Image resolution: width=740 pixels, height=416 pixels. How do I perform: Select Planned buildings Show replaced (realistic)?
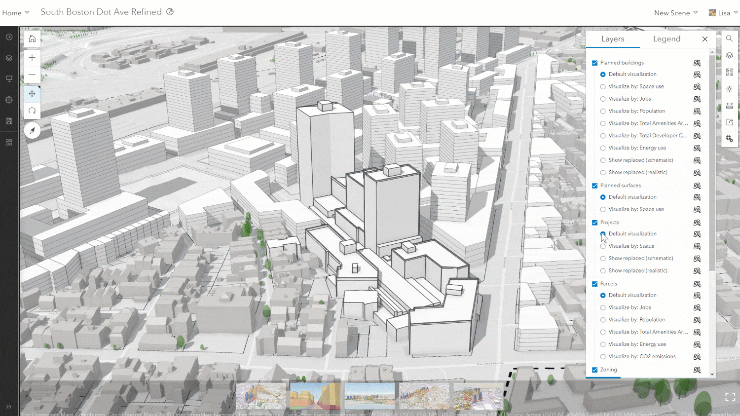click(603, 173)
